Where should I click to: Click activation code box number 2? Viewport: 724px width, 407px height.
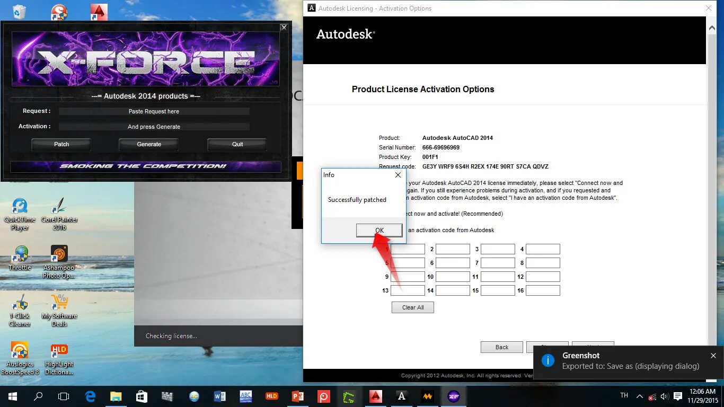(453, 249)
